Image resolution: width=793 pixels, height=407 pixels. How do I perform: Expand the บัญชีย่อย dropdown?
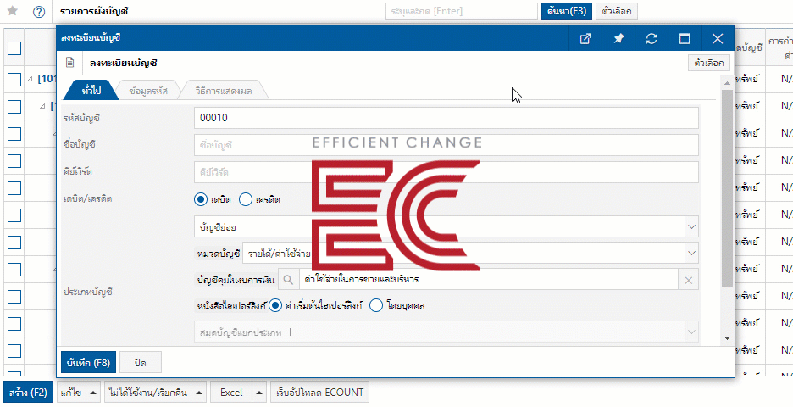pyautogui.click(x=691, y=226)
